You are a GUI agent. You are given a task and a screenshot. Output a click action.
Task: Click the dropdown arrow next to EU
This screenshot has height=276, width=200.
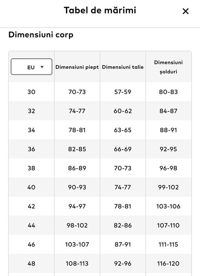[x=42, y=67]
